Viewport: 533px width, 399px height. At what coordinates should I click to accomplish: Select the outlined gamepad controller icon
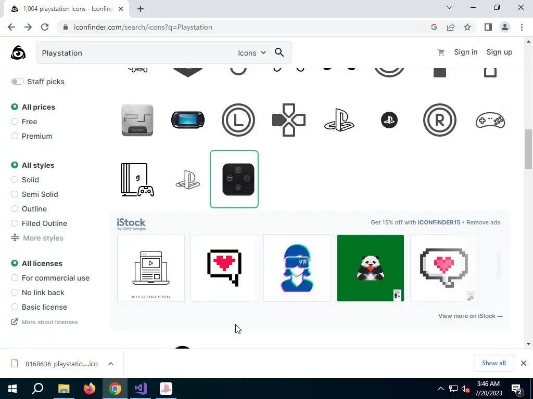point(490,120)
